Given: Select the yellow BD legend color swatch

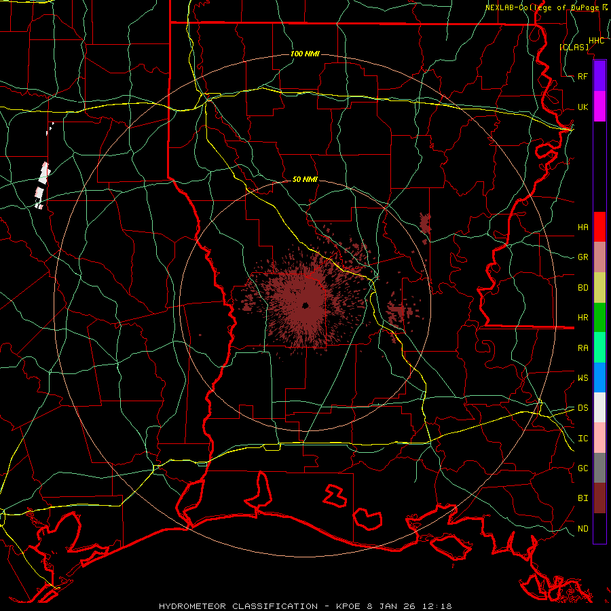Looking at the screenshot, I should 599,288.
